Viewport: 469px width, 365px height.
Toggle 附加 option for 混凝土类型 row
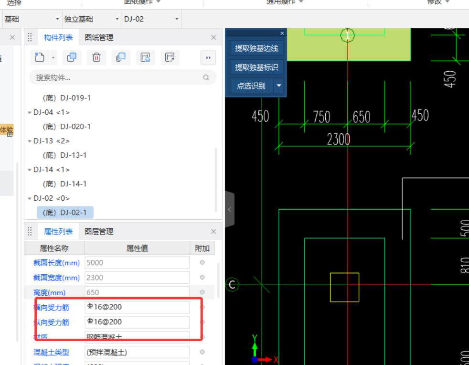pos(202,352)
